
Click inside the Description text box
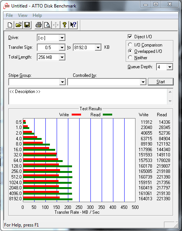tap(88, 96)
